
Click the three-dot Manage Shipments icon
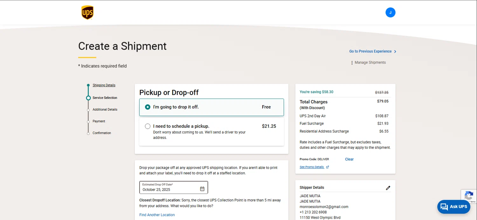[352, 63]
